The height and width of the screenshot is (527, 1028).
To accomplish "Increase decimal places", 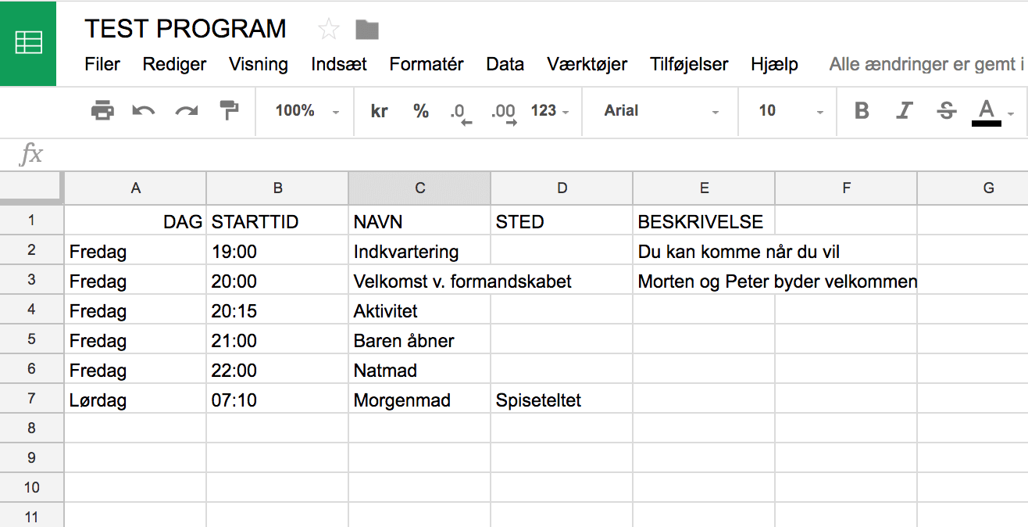I will coord(504,112).
